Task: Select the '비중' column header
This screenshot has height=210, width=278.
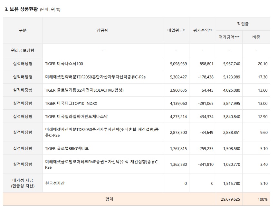Action: click(x=256, y=37)
